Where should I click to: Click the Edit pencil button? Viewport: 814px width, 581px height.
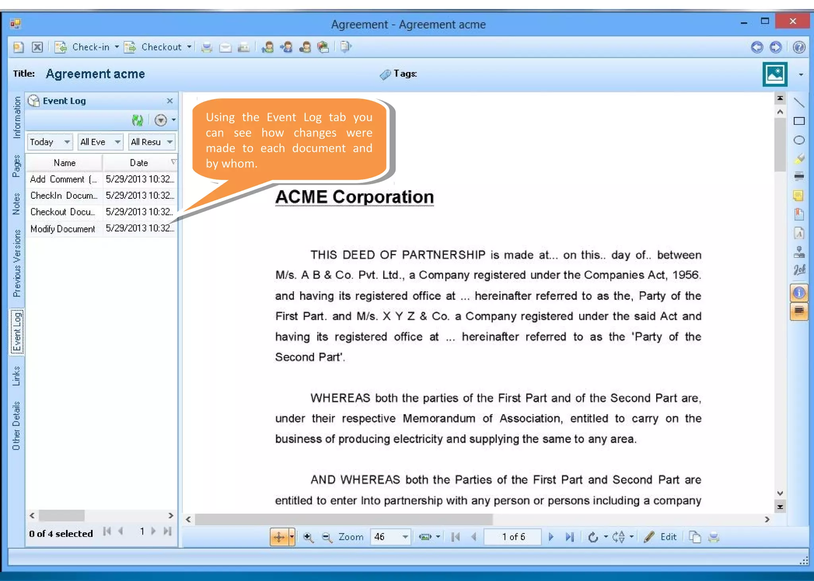point(660,537)
